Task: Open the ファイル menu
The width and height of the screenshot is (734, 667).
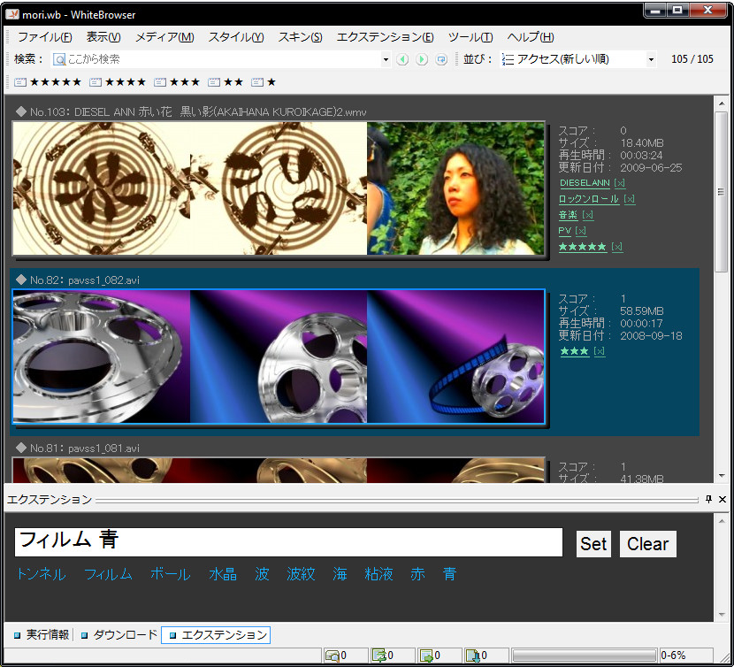Action: coord(44,37)
